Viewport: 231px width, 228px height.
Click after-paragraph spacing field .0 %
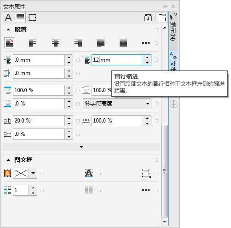tap(39, 104)
